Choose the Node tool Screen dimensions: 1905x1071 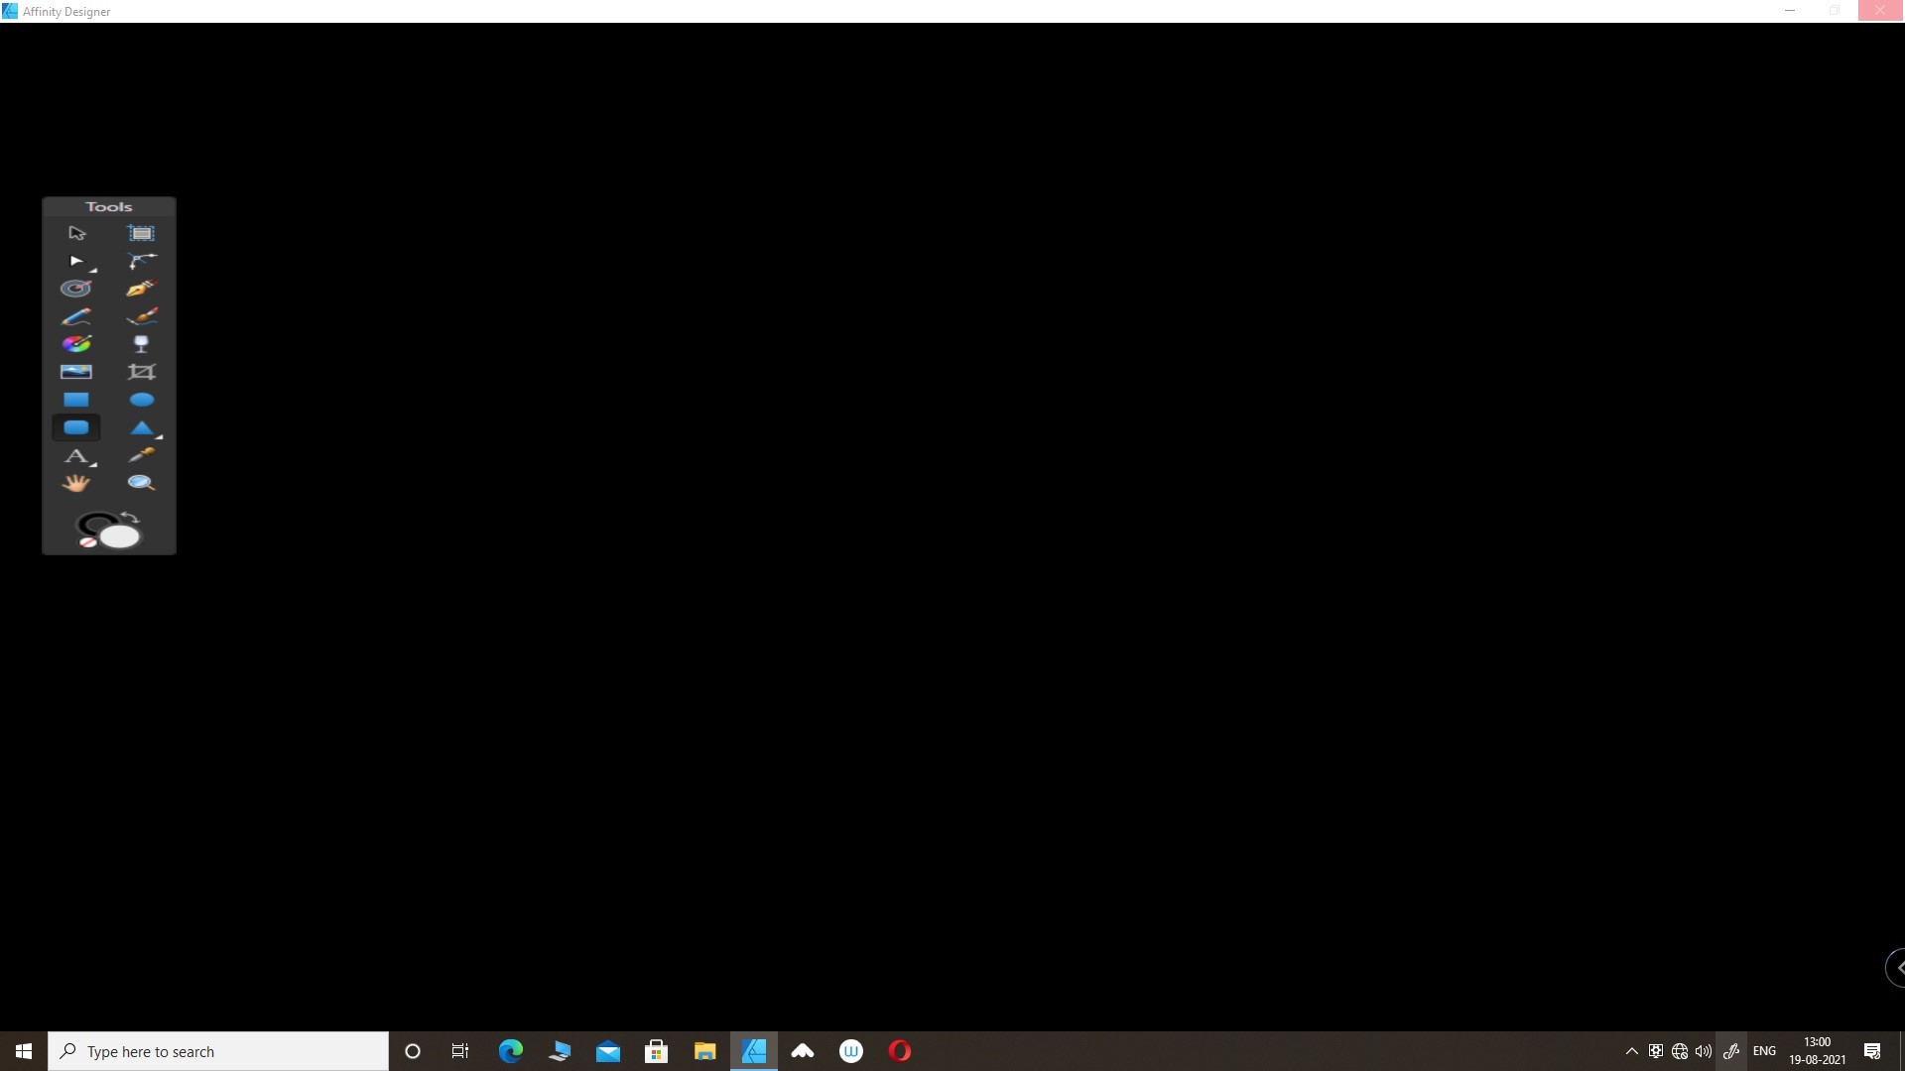[x=78, y=261]
